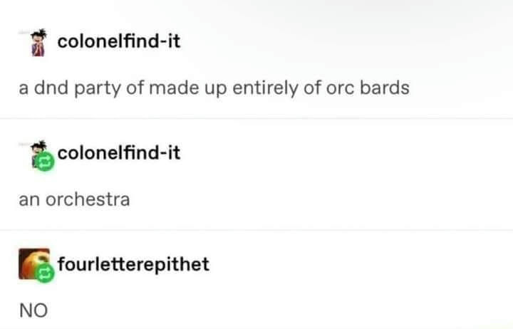The width and height of the screenshot is (513, 329).
Task: Open fourletterepithet's orange avatar image
Action: coord(34,264)
